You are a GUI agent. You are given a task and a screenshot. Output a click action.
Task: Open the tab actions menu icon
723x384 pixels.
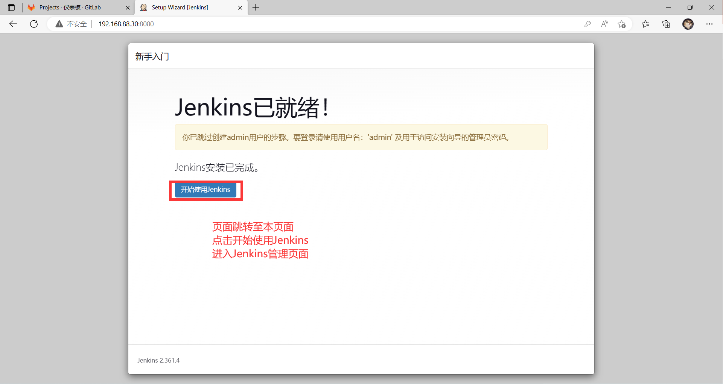tap(11, 8)
